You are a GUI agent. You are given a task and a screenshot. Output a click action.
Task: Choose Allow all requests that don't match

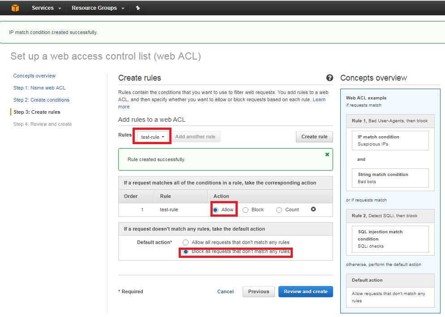[x=186, y=242]
